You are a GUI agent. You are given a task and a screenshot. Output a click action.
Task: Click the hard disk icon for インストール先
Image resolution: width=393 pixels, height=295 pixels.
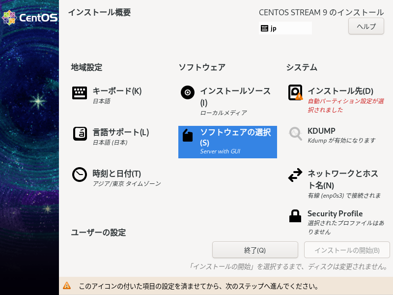pyautogui.click(x=295, y=92)
